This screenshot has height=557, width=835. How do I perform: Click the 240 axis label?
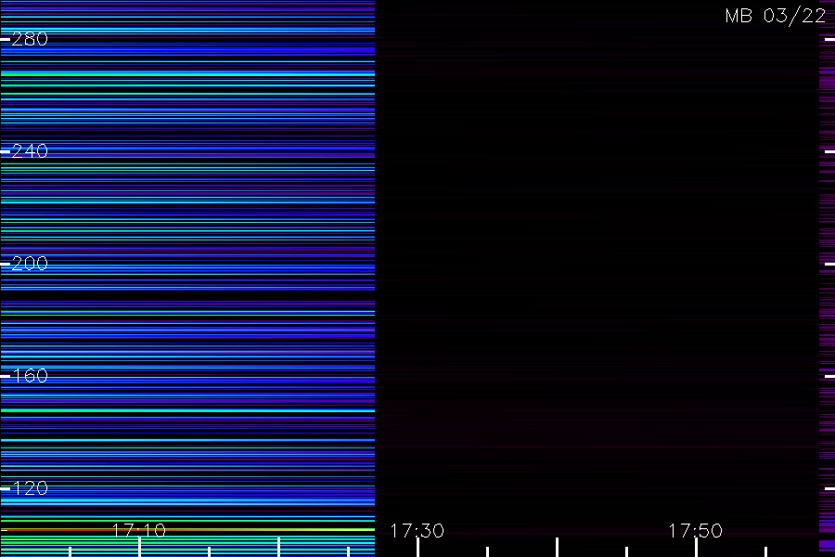pyautogui.click(x=30, y=151)
